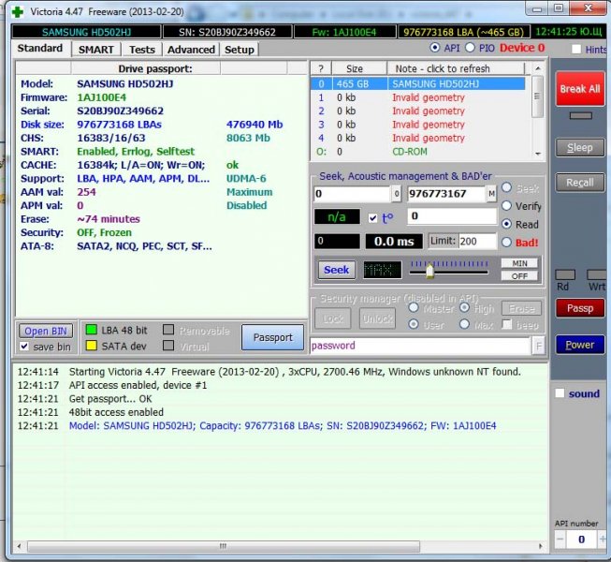
Task: Click the blue Power button
Action: point(580,345)
